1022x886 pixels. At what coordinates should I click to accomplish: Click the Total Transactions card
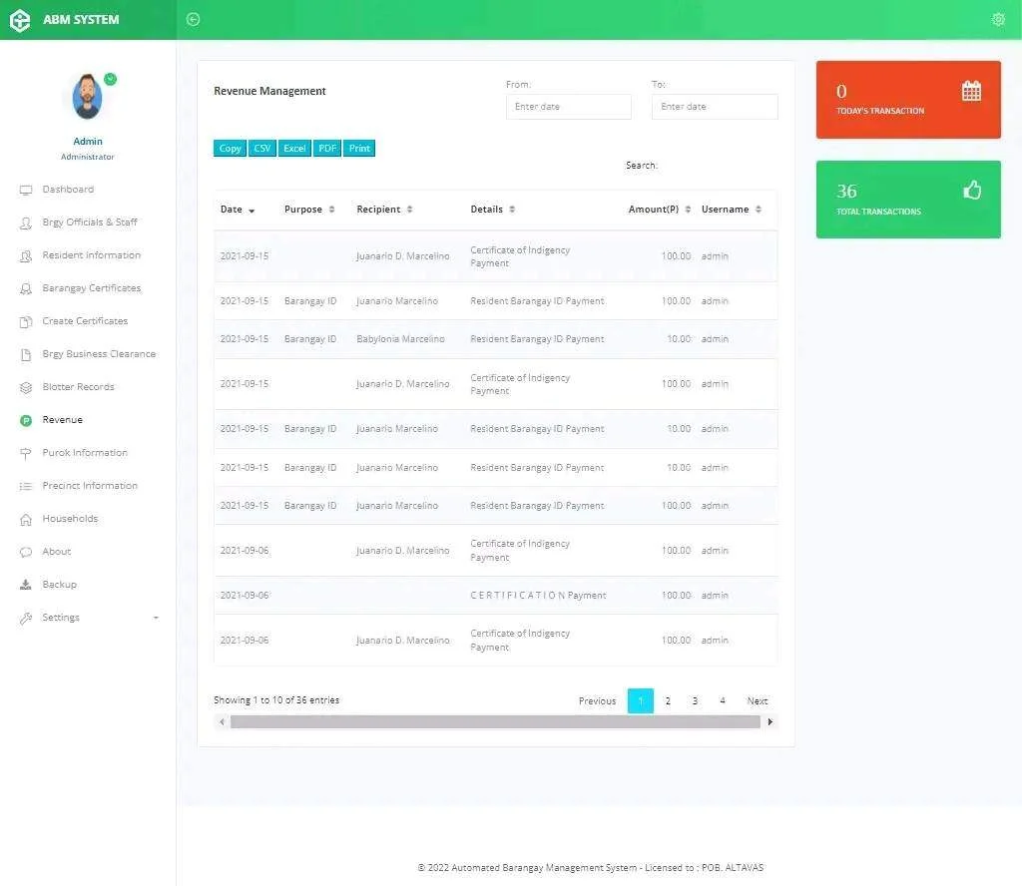coord(908,200)
